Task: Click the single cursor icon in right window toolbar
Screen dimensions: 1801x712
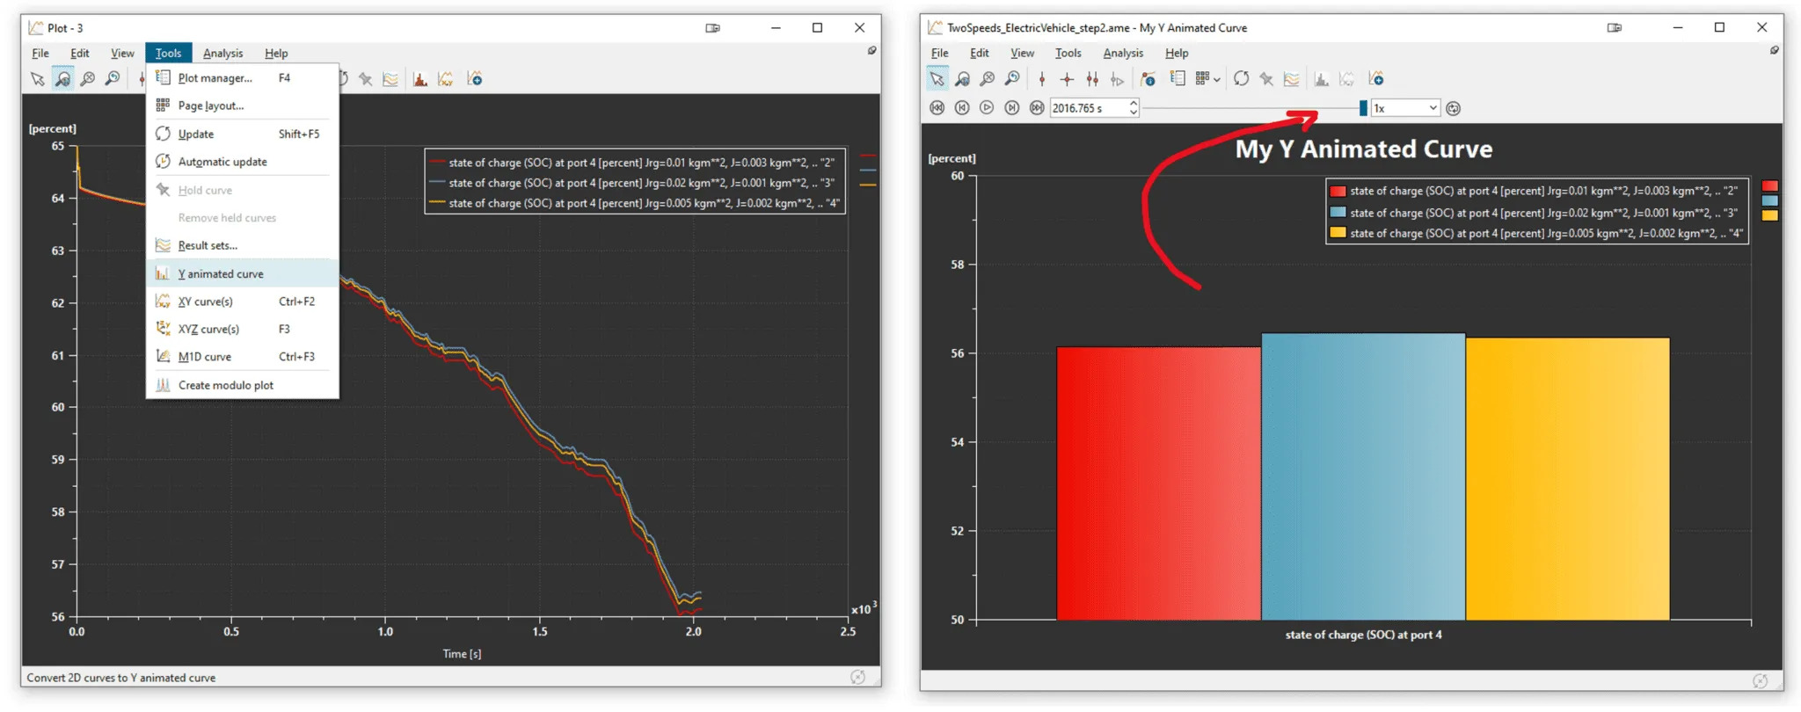Action: tap(1042, 79)
